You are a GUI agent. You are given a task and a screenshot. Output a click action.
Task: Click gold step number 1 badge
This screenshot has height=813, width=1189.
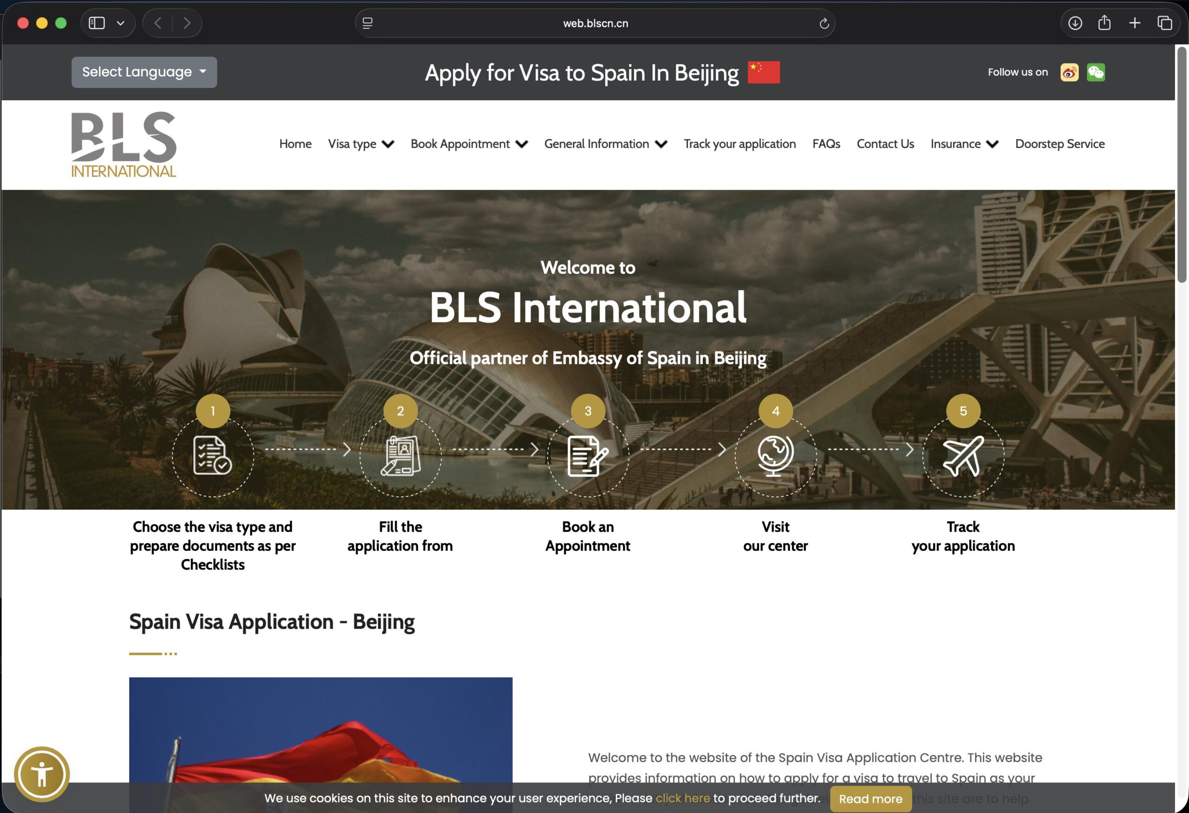click(x=213, y=411)
